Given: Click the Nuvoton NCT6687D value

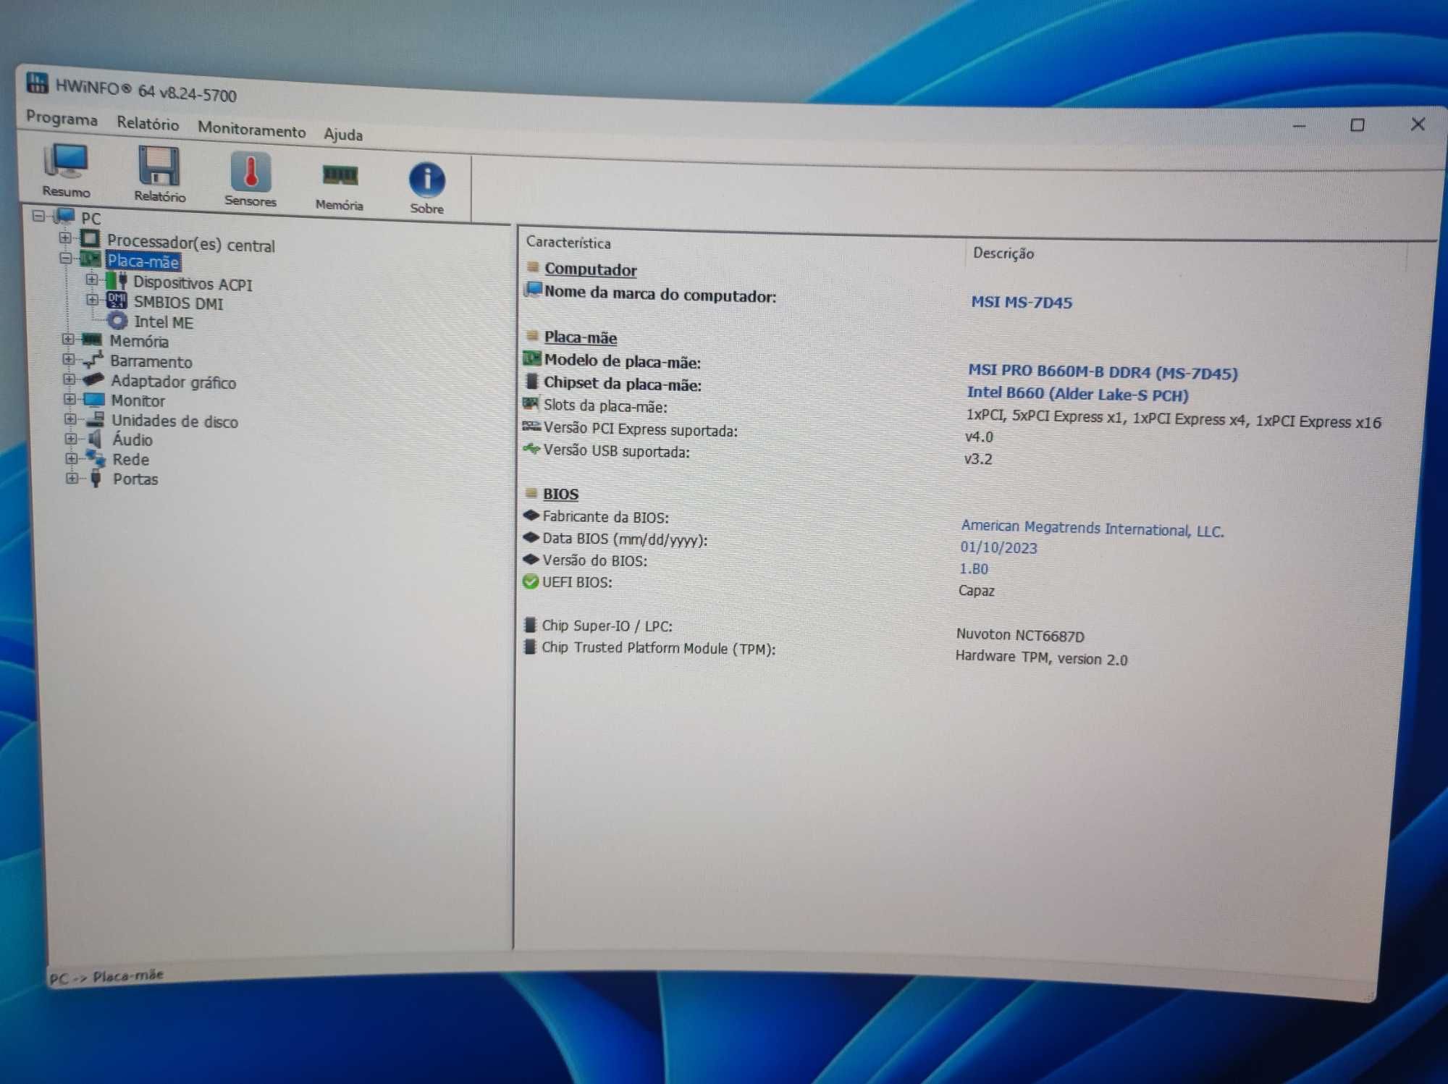Looking at the screenshot, I should [x=1020, y=635].
